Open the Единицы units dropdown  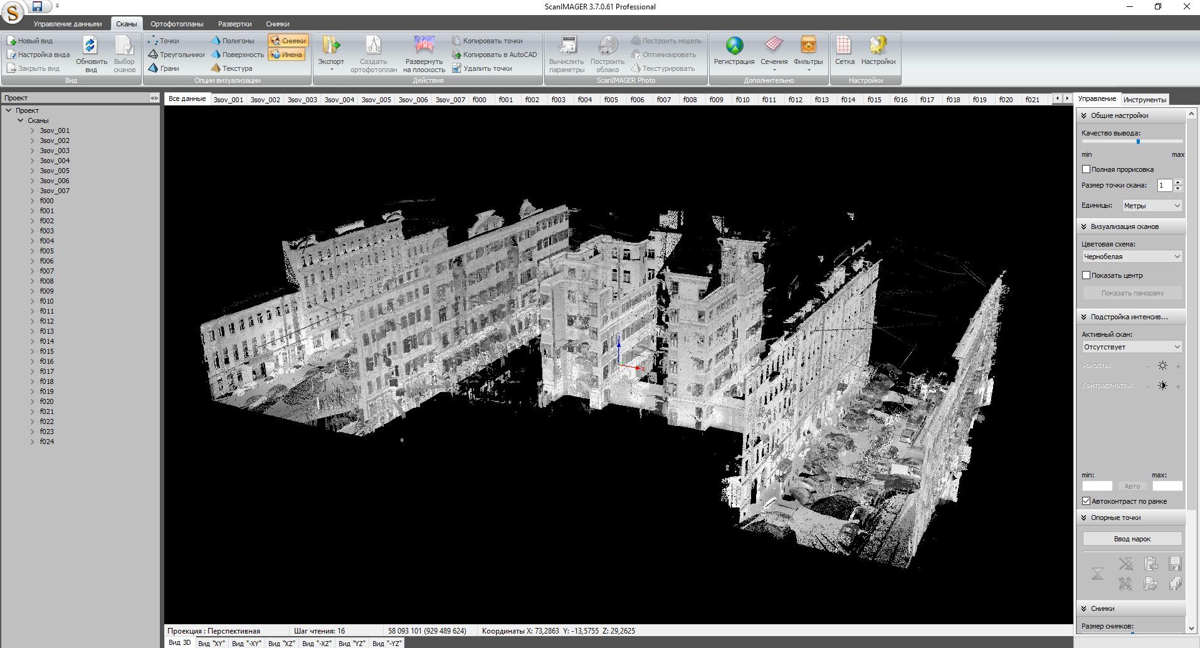pyautogui.click(x=1152, y=206)
